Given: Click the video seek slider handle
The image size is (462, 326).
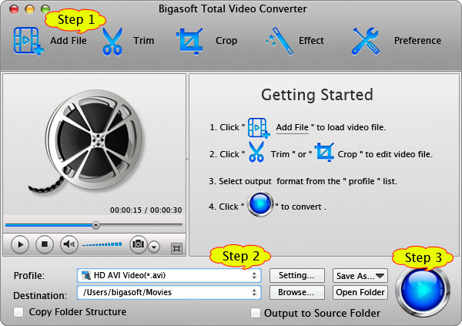Looking at the screenshot, I should pyautogui.click(x=95, y=225).
